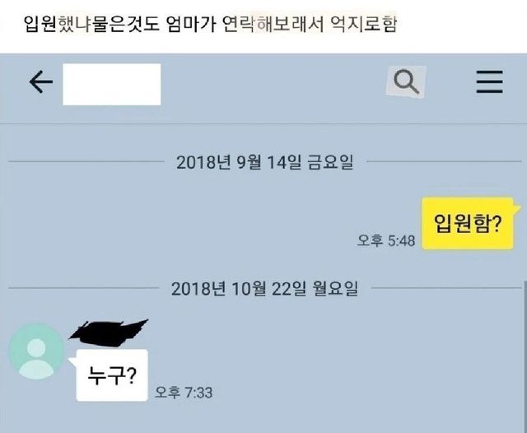Tap the blacked-out sender name
The image size is (527, 433).
point(108,332)
